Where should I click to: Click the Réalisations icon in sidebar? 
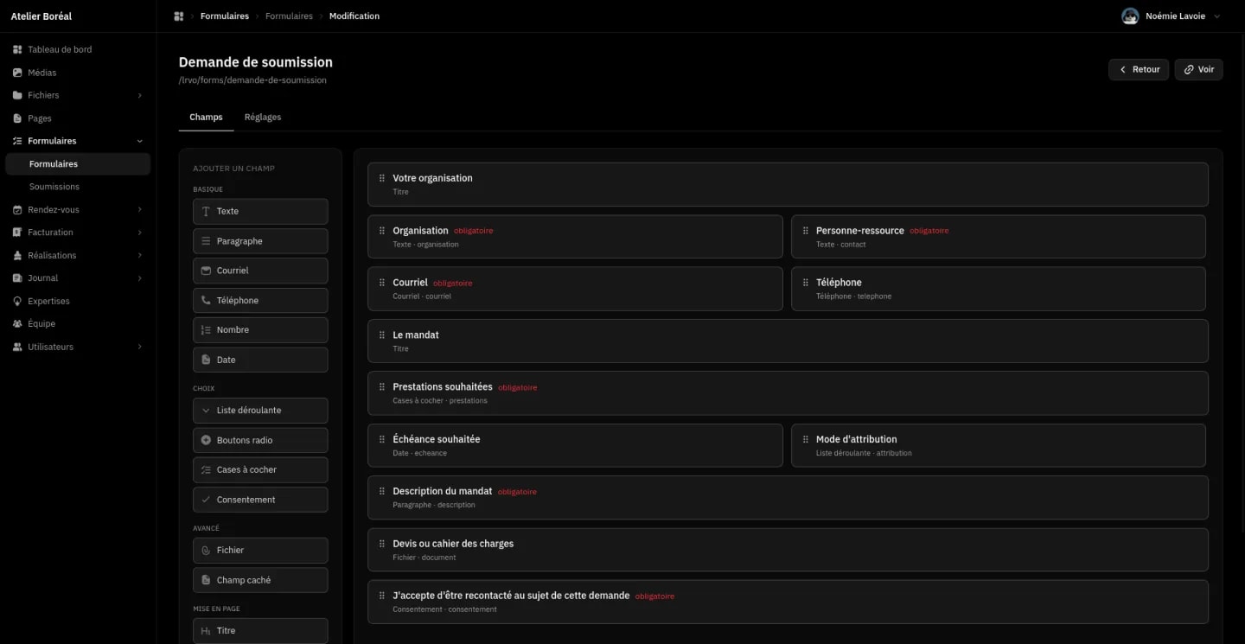point(17,255)
